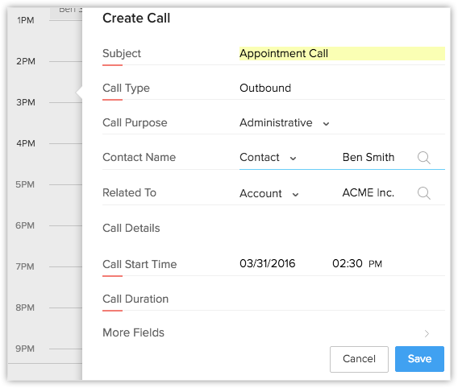Cancel the Create Call dialog
This screenshot has width=458, height=388.
click(x=359, y=359)
